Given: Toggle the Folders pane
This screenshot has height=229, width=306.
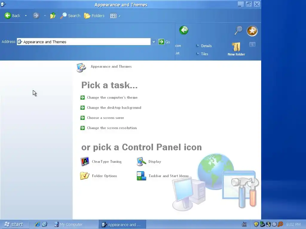Looking at the screenshot, I should coord(94,16).
